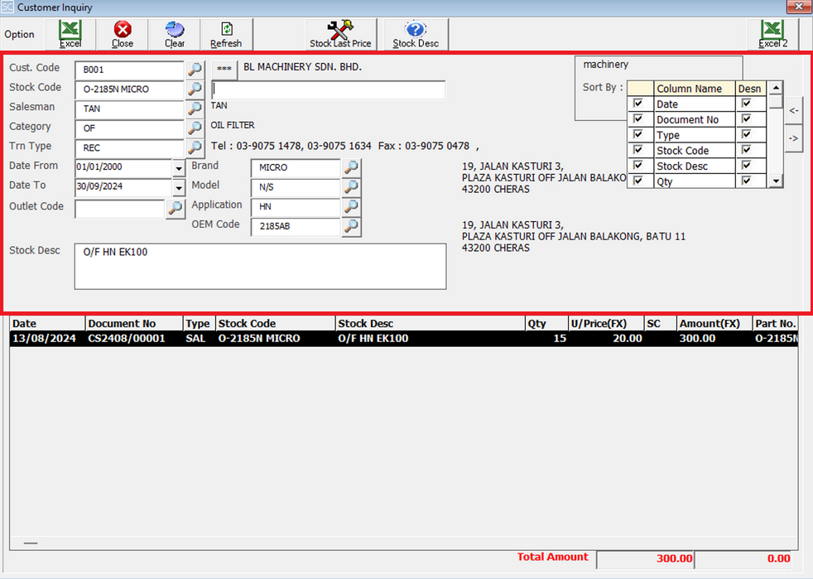Image resolution: width=813 pixels, height=579 pixels.
Task: Click the -> sort move button
Action: coord(794,138)
